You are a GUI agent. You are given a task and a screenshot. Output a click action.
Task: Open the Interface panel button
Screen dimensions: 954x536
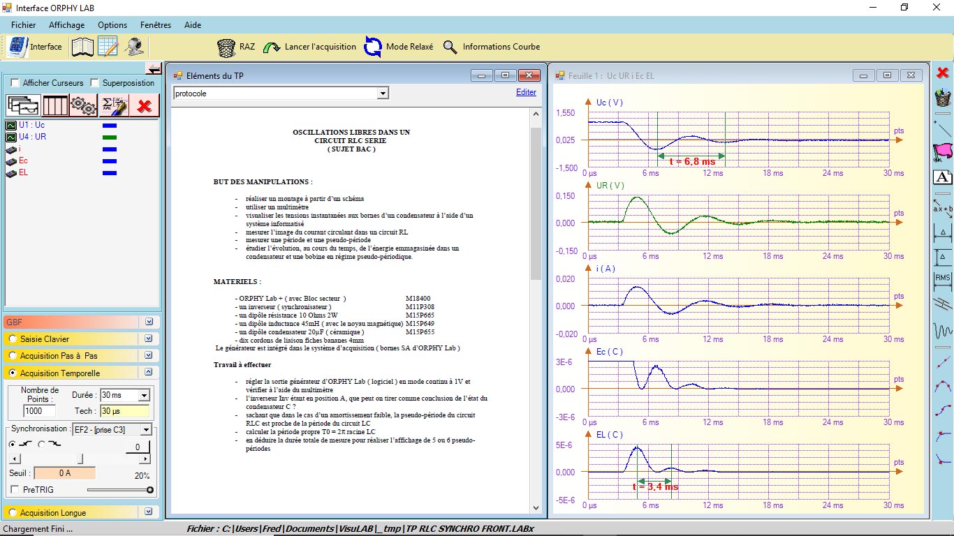35,47
